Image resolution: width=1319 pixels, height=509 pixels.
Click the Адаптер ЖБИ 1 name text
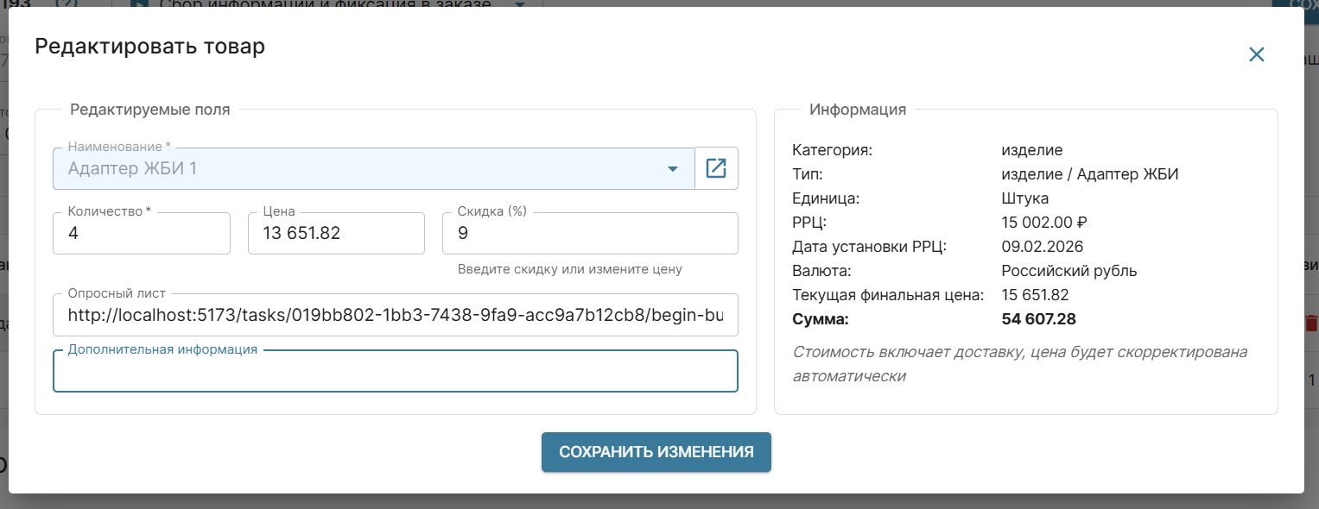[132, 169]
